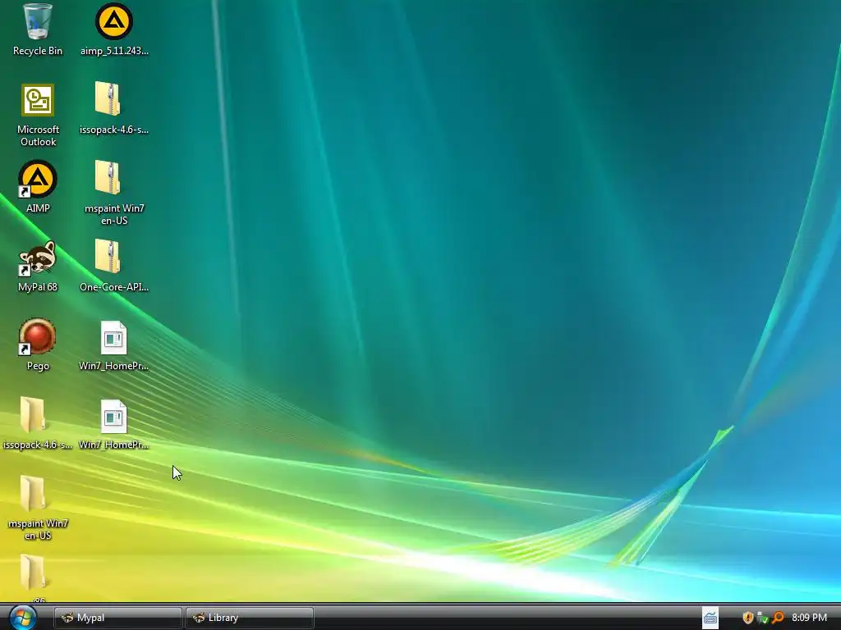Select the MyPal 68 raccoon shortcut

pos(38,267)
